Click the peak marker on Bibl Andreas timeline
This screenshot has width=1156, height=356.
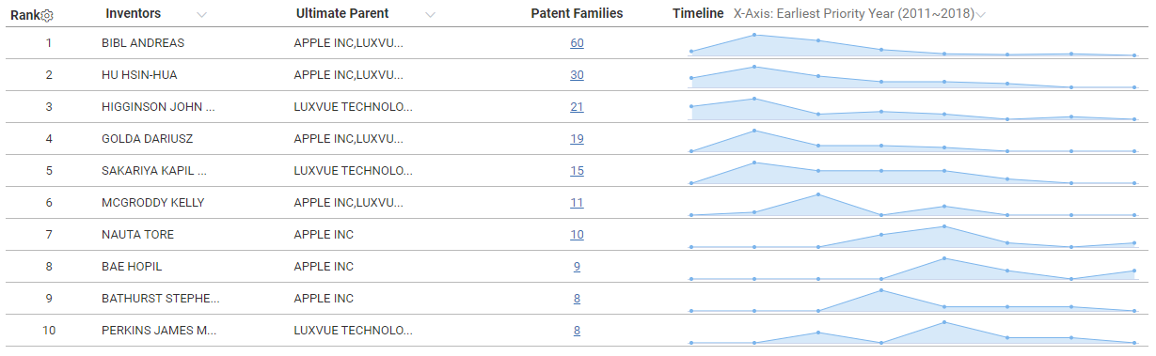click(754, 35)
